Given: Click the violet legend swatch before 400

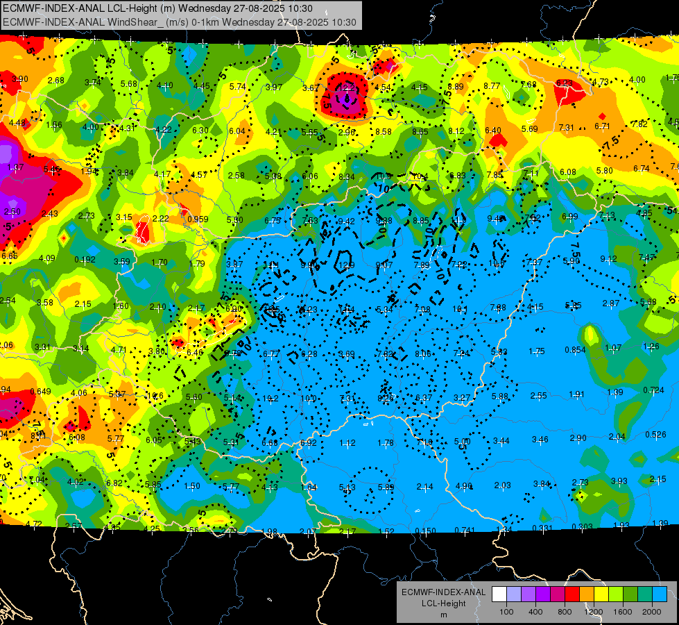Looking at the screenshot, I should coord(528,594).
